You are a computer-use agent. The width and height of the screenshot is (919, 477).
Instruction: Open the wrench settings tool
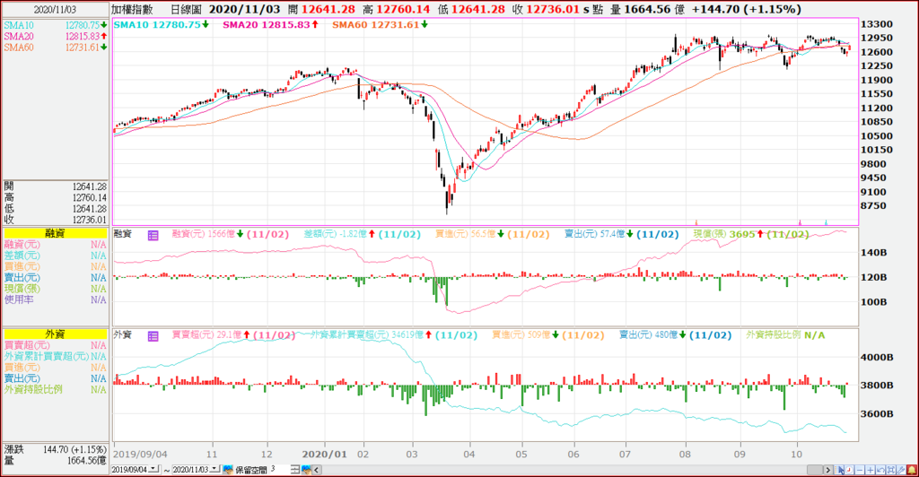(x=901, y=470)
